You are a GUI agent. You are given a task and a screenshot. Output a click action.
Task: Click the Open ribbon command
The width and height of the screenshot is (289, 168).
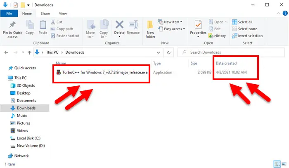[218, 22]
